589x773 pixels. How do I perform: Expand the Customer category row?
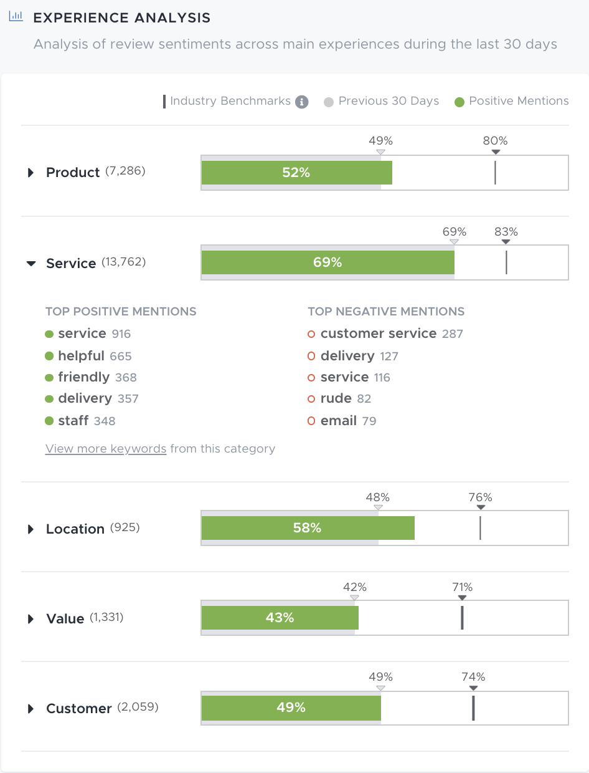(x=31, y=709)
